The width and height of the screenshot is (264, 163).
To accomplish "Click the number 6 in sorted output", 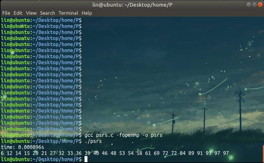I will coord(2,153).
